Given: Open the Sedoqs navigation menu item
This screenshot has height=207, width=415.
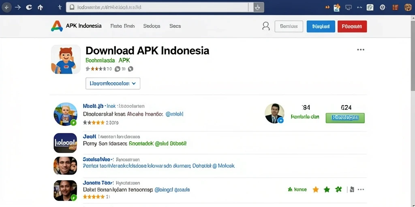Looking at the screenshot, I should coord(152,26).
